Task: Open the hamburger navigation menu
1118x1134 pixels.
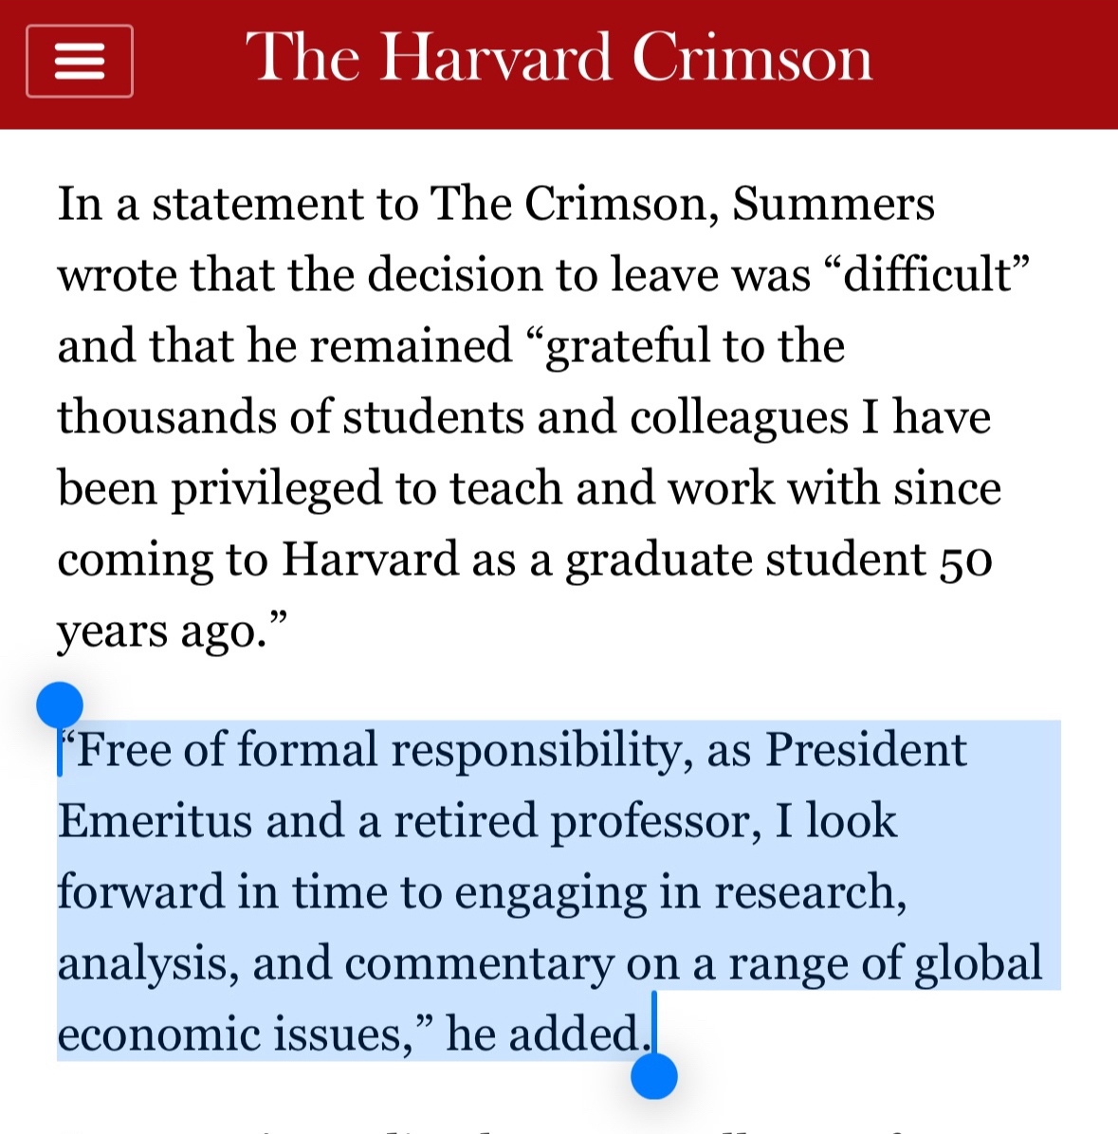Action: click(x=80, y=62)
